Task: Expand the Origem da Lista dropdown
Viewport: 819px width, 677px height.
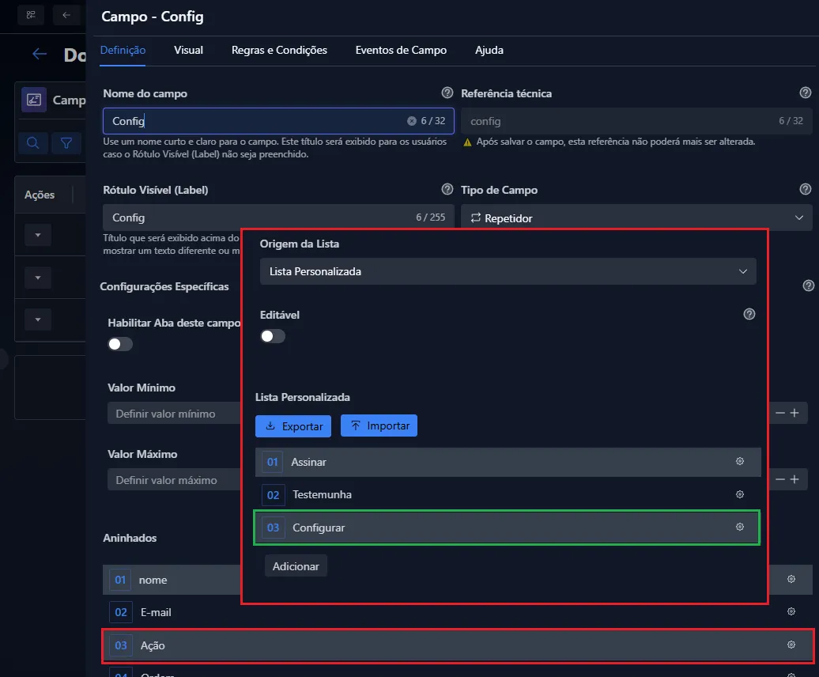Action: tap(508, 271)
